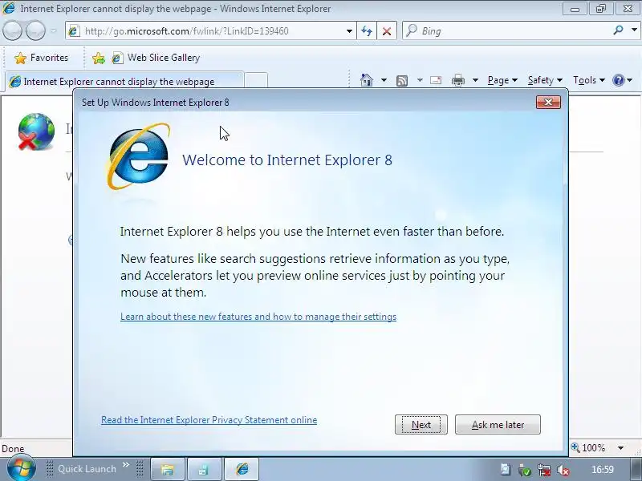The width and height of the screenshot is (642, 481).
Task: Expand the Print options dropdown arrow
Action: [x=475, y=80]
